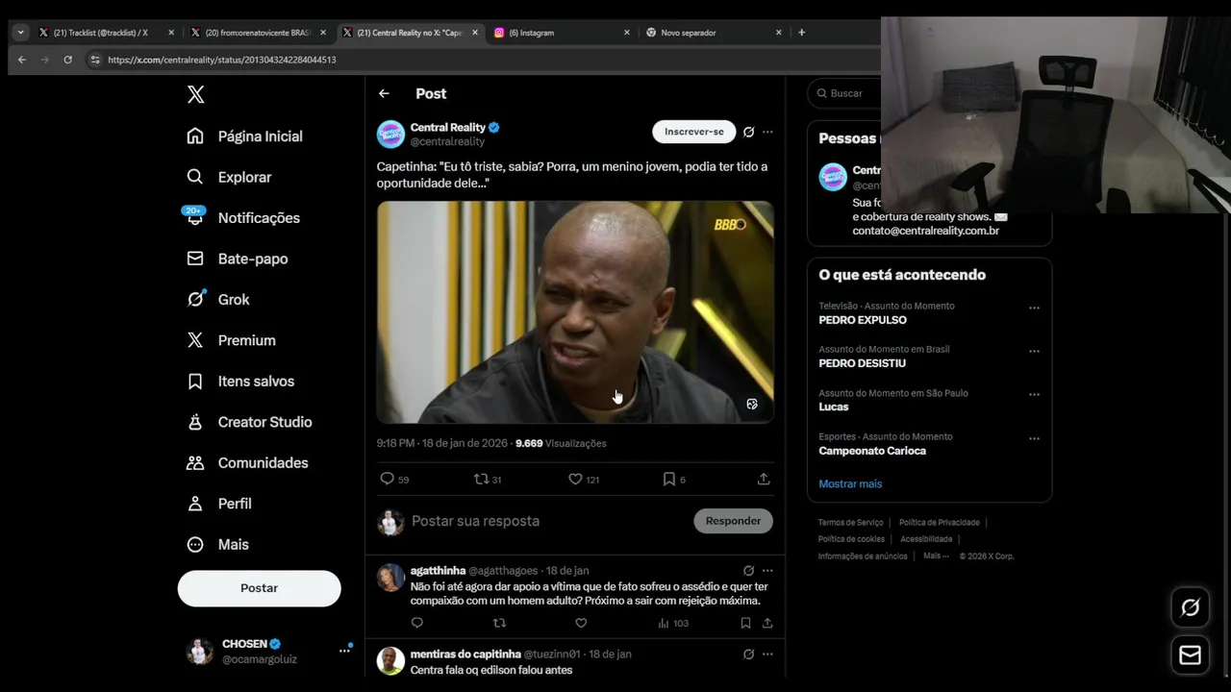
Task: Open options for Lucas trend
Action: (x=1034, y=395)
